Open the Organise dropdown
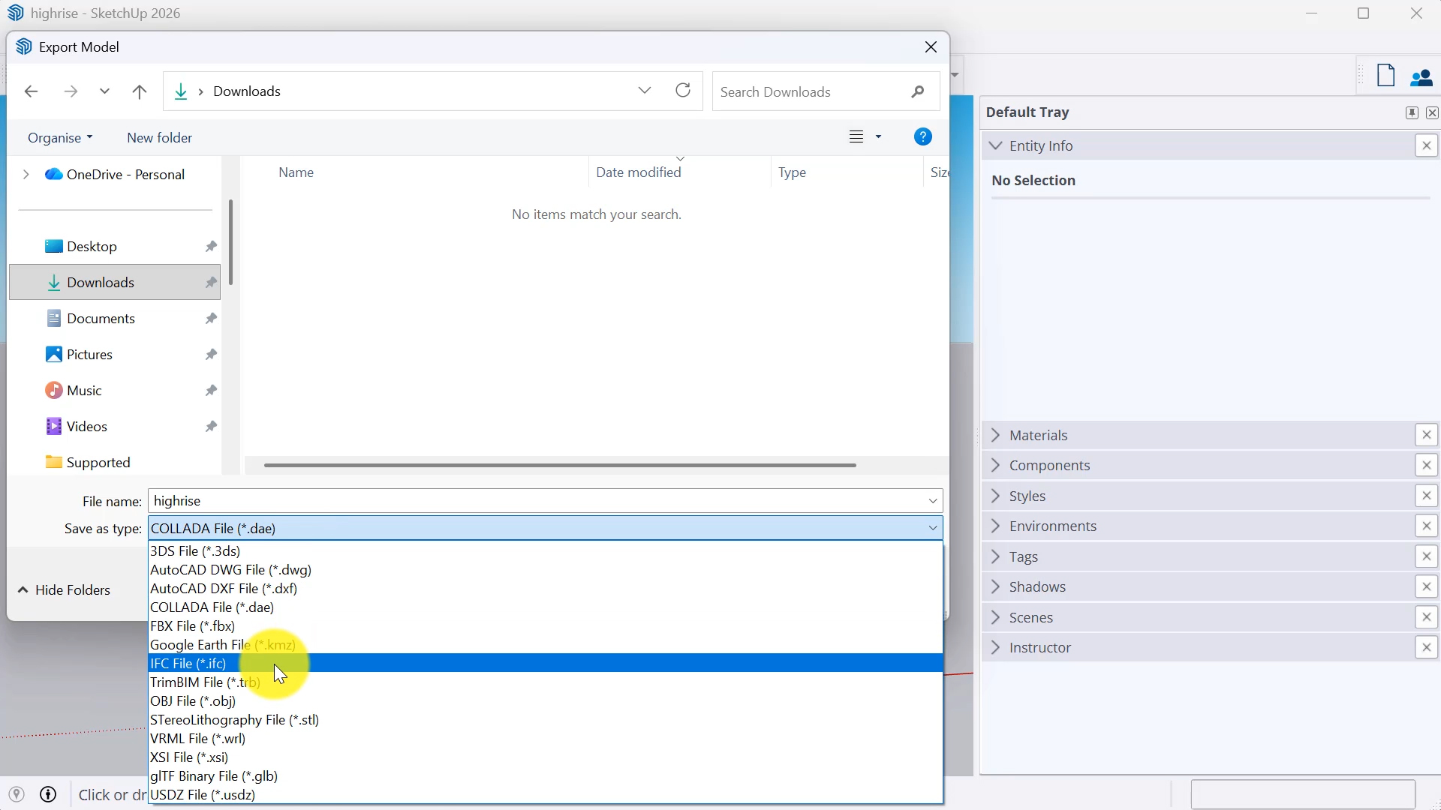Screen dimensions: 1441x810 coord(60,137)
